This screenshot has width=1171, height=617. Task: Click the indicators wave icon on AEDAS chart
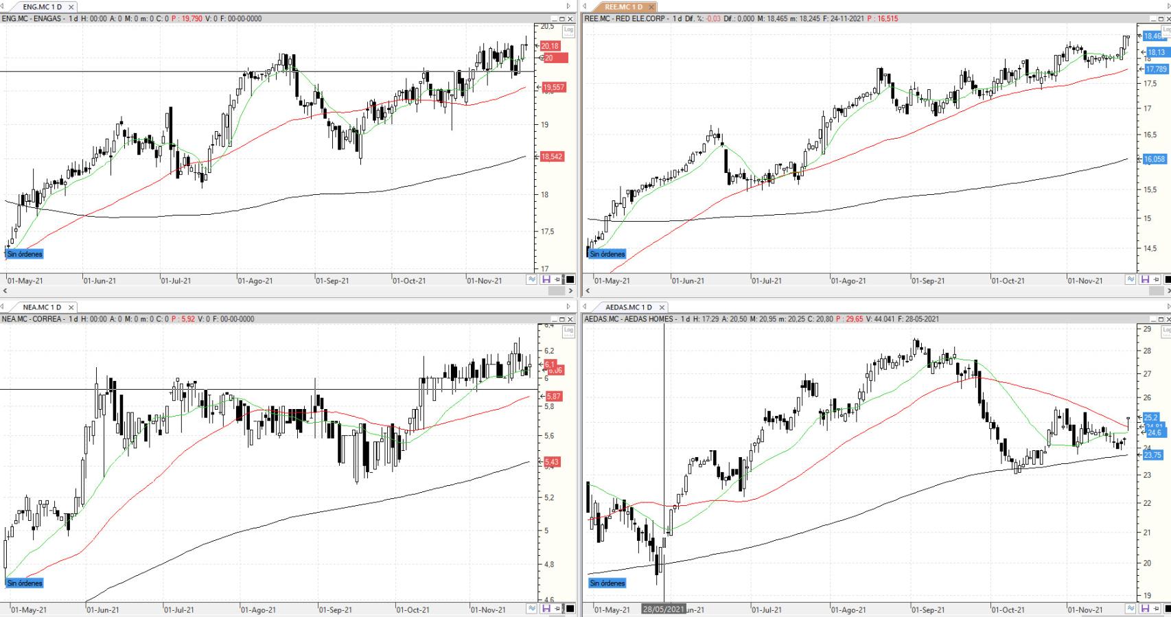pyautogui.click(x=1131, y=608)
